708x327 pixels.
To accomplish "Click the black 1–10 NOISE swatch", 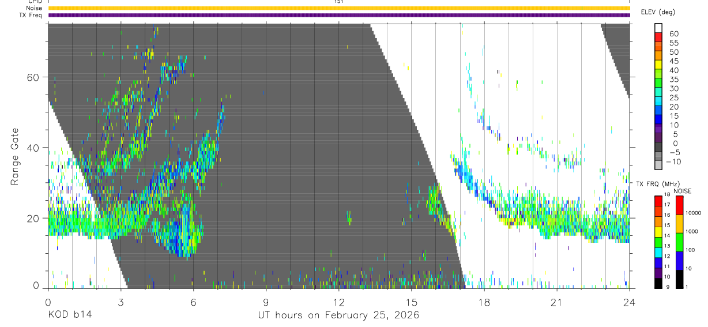I will coord(679,279).
